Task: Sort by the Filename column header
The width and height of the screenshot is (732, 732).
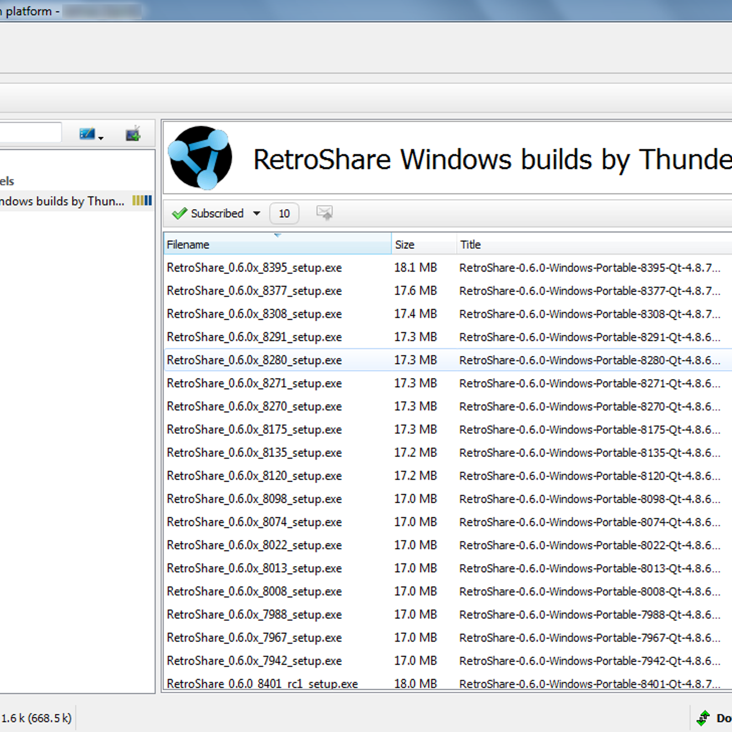Action: [277, 244]
